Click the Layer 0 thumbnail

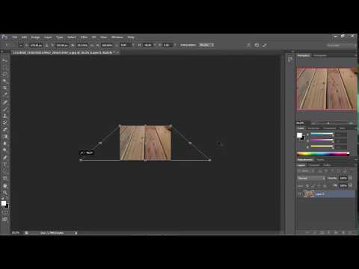[x=309, y=194]
